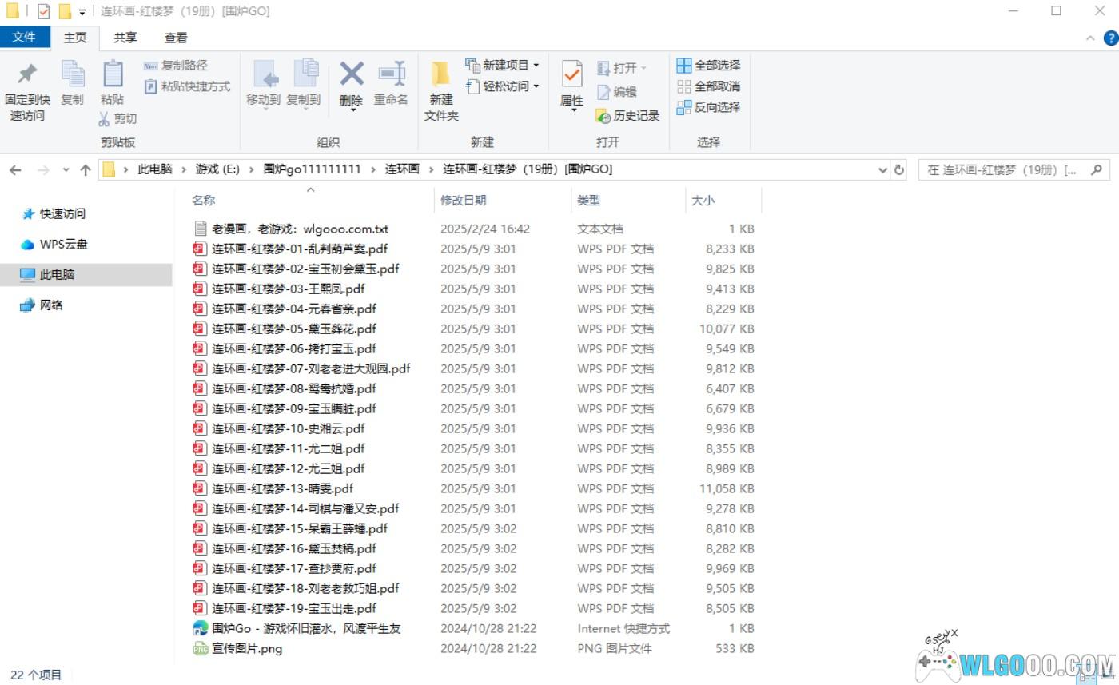Click the Rename icon in ribbon
Image resolution: width=1119 pixels, height=685 pixels.
(x=391, y=75)
